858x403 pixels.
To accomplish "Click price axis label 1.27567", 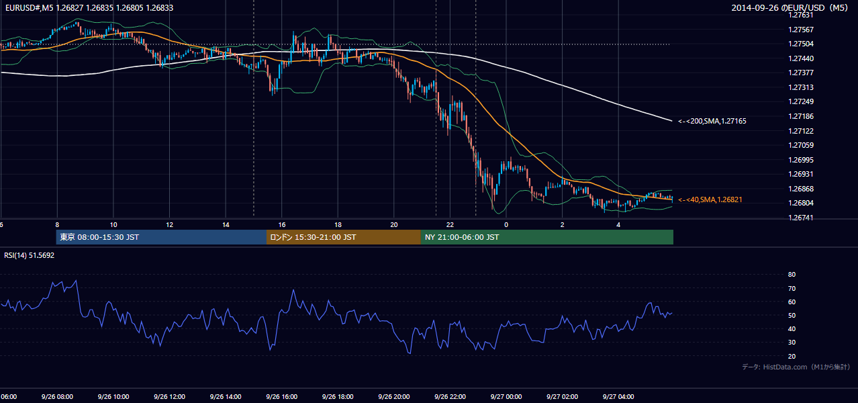I will click(801, 30).
